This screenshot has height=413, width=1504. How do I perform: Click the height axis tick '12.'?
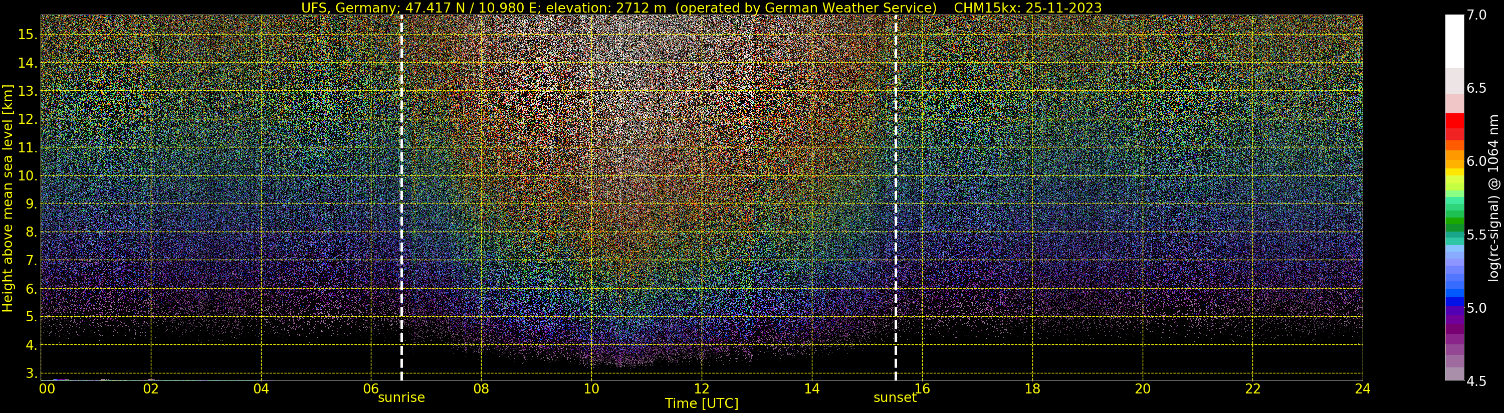[x=27, y=119]
